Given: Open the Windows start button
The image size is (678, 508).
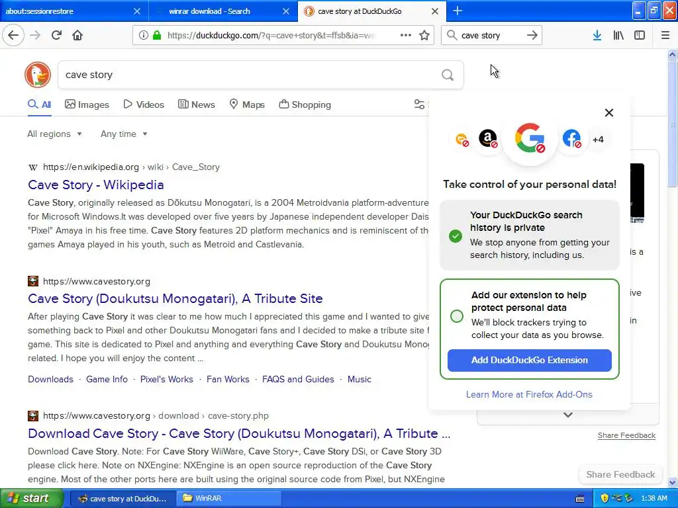Looking at the screenshot, I should click(x=30, y=499).
